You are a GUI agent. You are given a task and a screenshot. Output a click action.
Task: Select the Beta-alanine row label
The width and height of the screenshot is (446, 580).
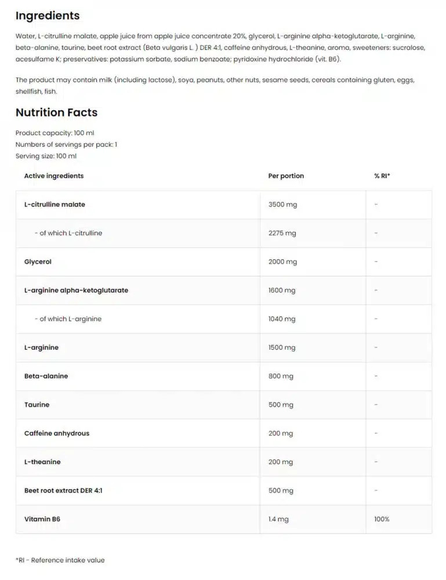(x=46, y=376)
